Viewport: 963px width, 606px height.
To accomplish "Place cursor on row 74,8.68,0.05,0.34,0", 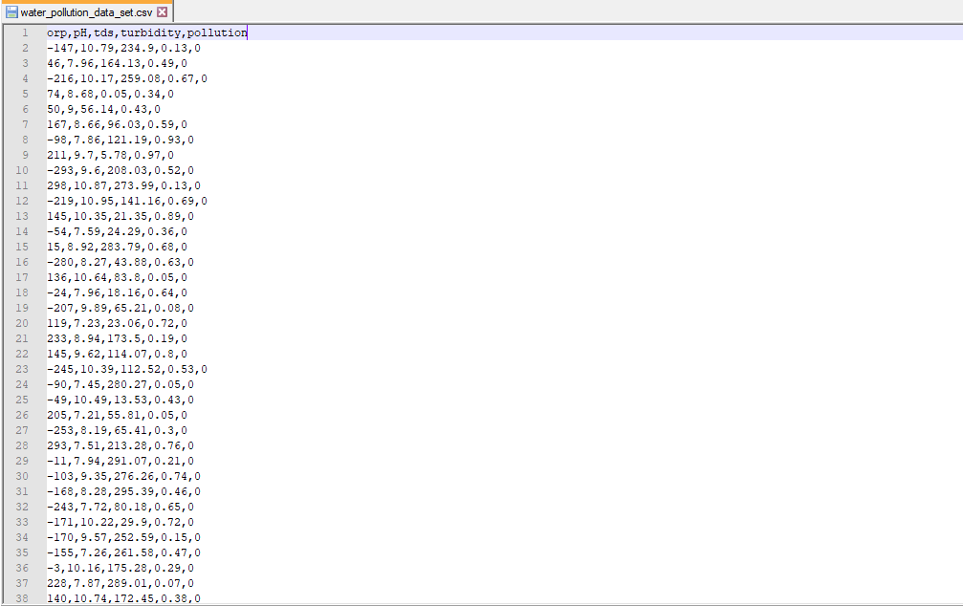I will [110, 94].
